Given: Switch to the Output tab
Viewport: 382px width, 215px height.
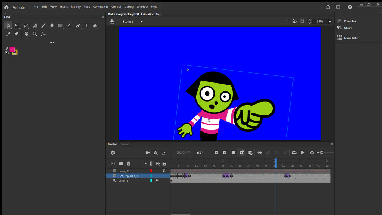Looking at the screenshot, I should [125, 144].
